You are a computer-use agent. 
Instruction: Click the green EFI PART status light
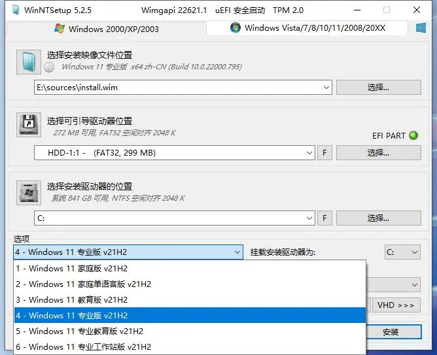click(x=413, y=135)
